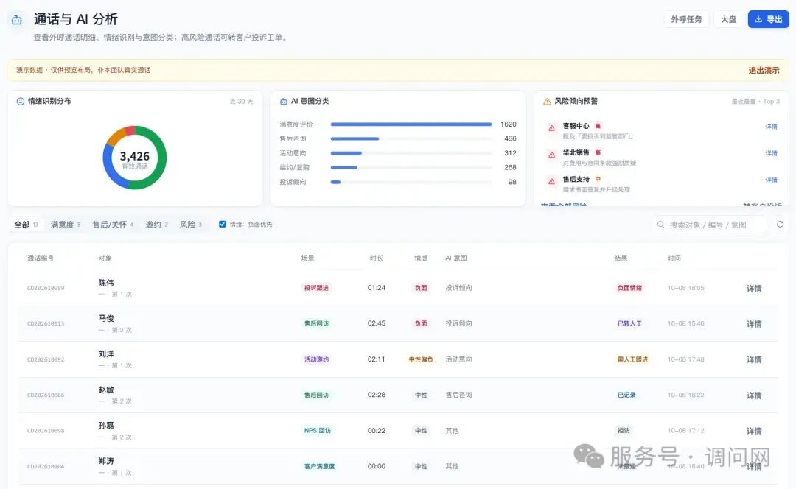Viewport: 796px width, 489px height.
Task: Click the NPS 回访 tag in 孙磊 row
Action: [x=317, y=430]
